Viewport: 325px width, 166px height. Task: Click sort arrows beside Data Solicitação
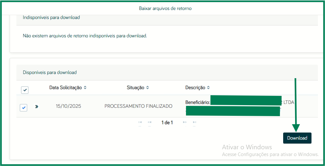pyautogui.click(x=85, y=88)
